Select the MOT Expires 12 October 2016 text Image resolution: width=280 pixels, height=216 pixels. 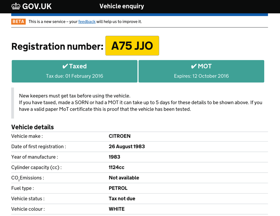[201, 76]
